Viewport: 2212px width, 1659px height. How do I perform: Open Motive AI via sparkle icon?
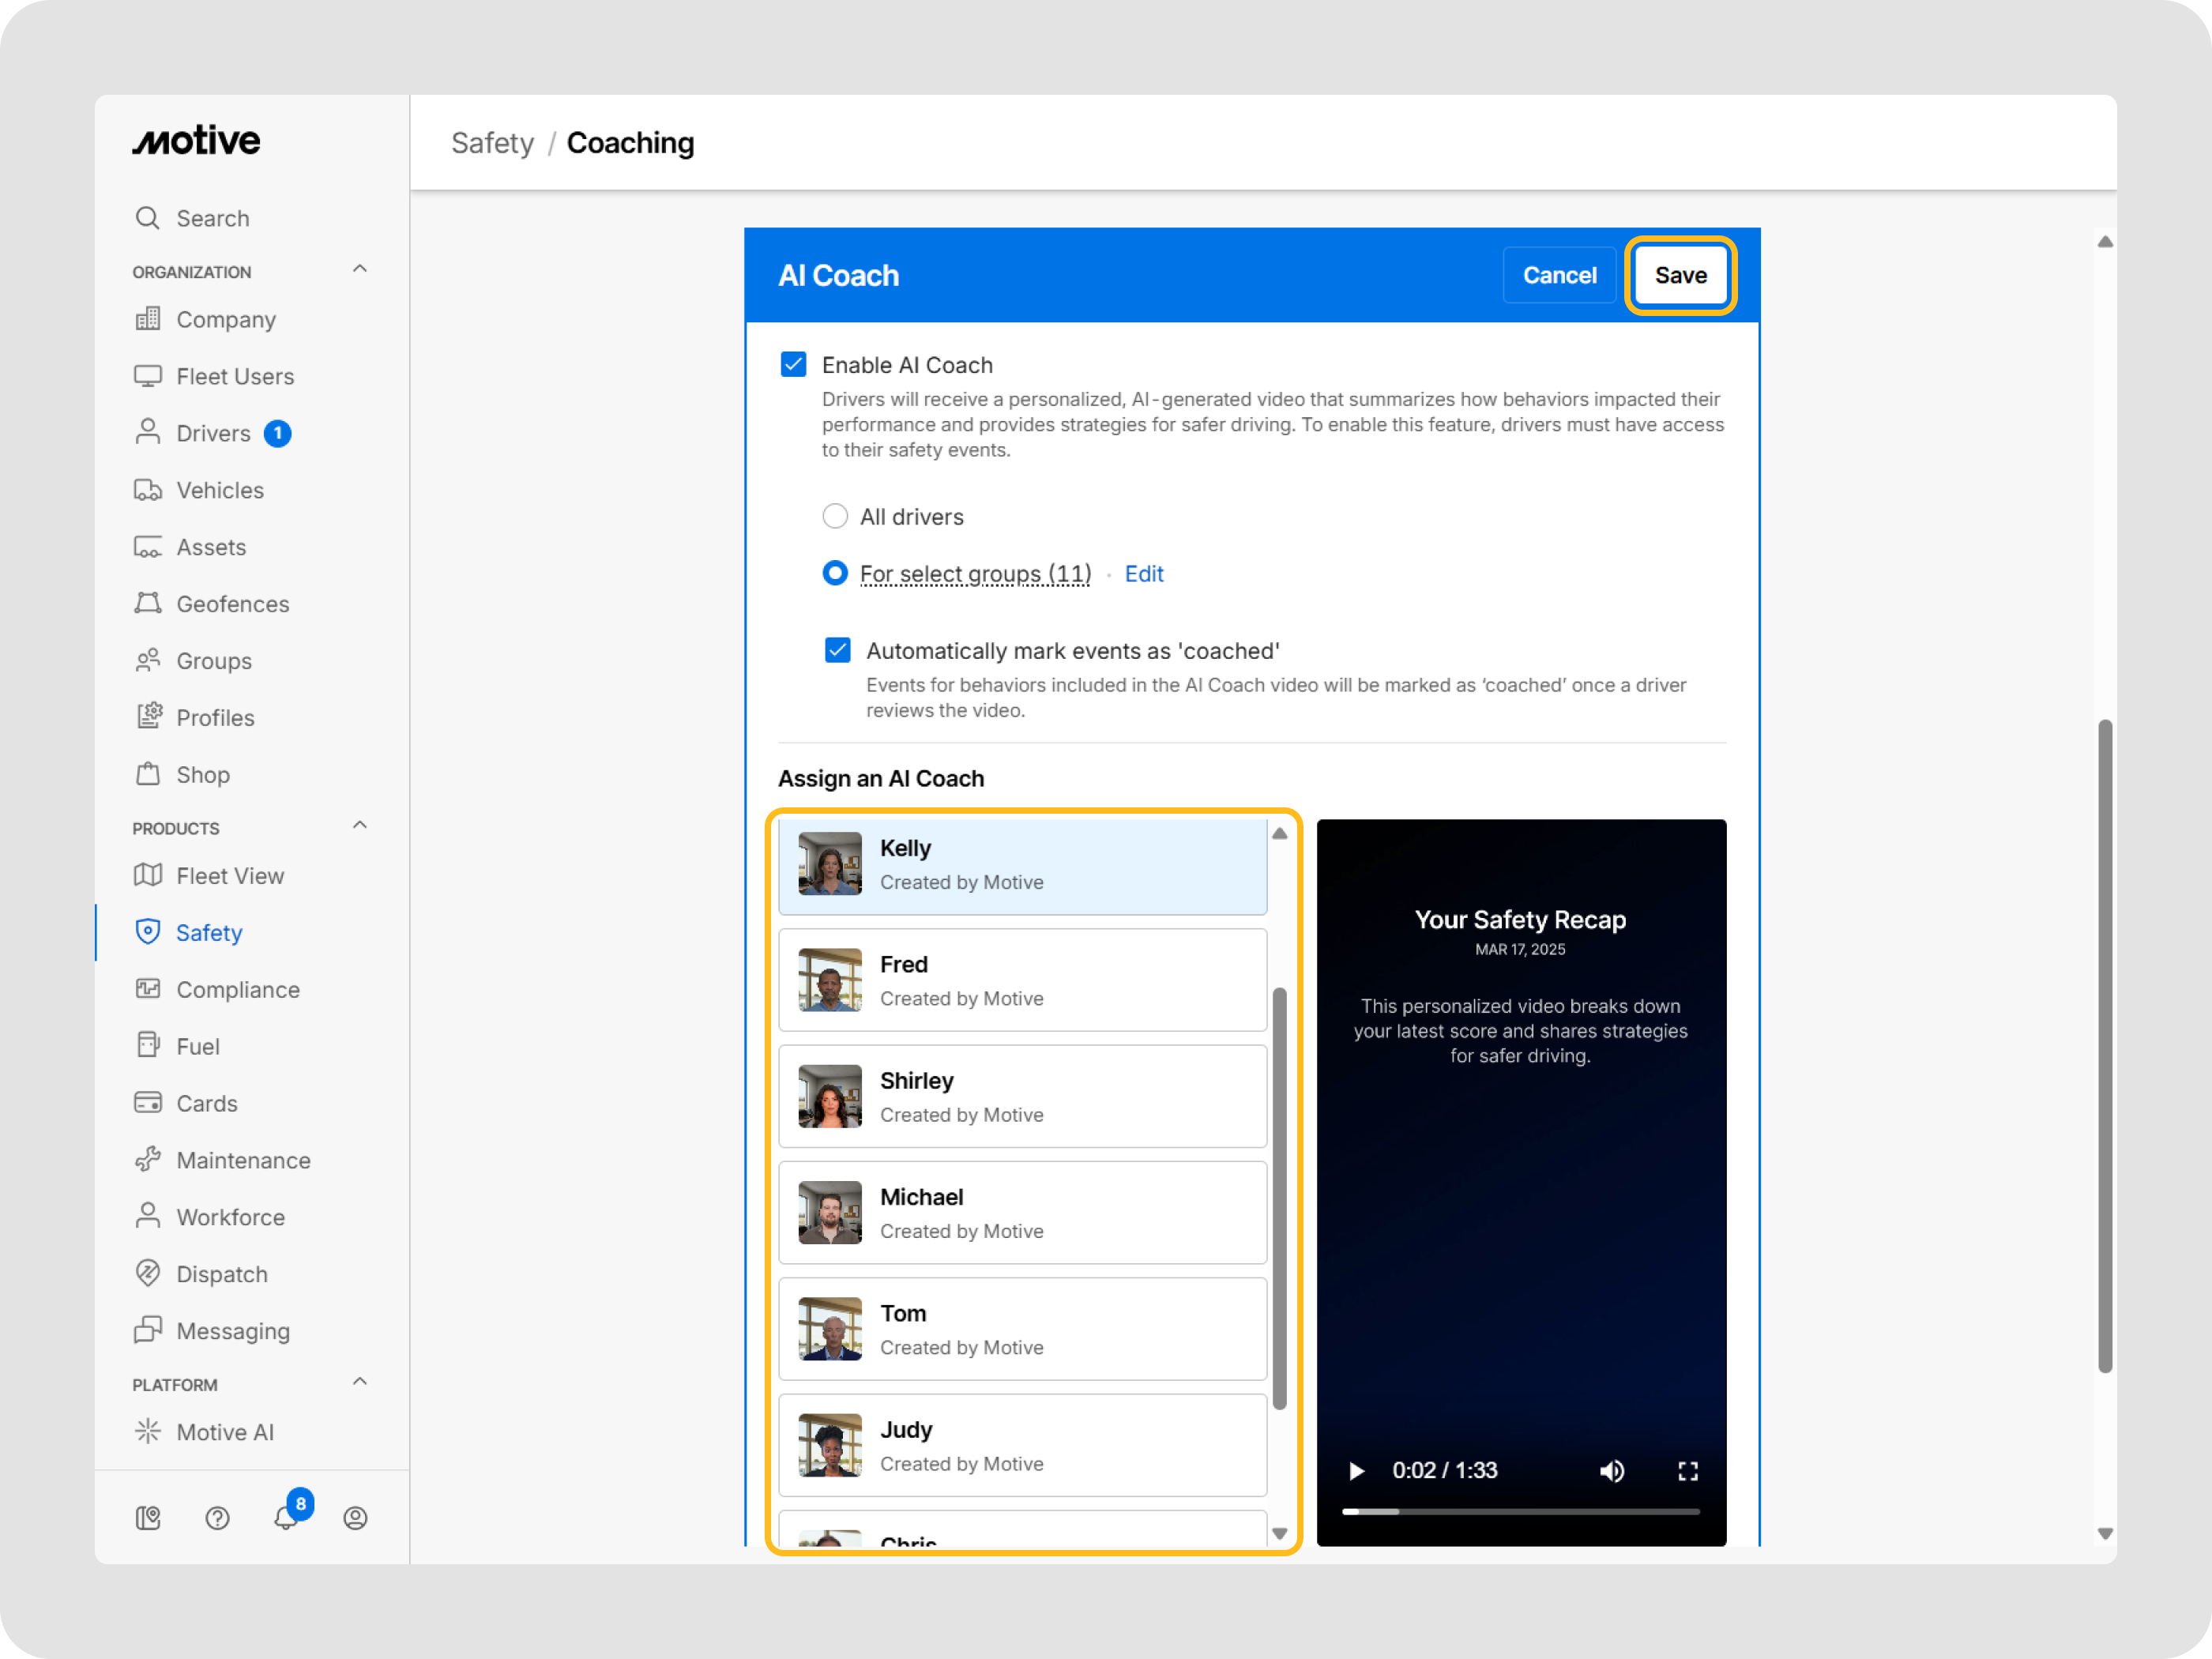click(x=148, y=1431)
